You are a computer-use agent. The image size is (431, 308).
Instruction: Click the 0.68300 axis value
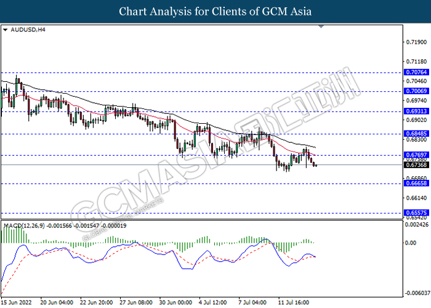[416, 140]
